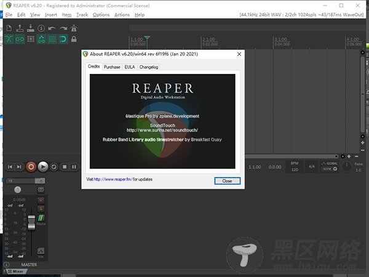Stop playback with the stop button
369x277 pixels.
point(65,167)
